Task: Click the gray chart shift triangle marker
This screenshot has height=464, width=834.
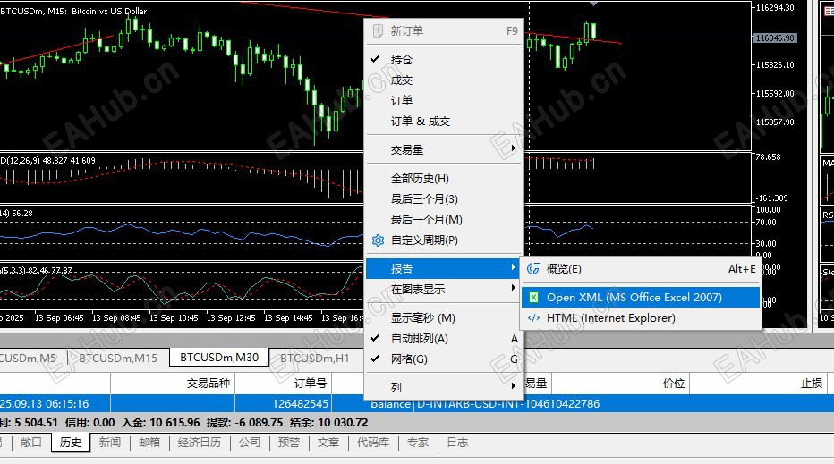Action: tap(593, 4)
